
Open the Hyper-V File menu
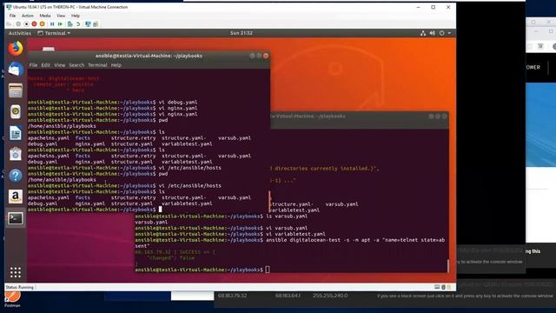(x=12, y=16)
